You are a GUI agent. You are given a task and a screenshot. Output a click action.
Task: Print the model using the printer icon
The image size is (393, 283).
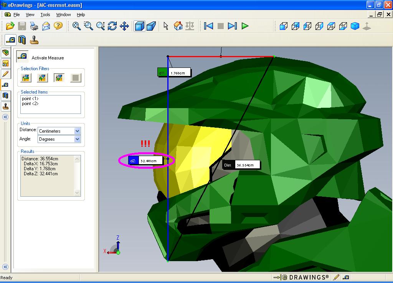(x=34, y=26)
